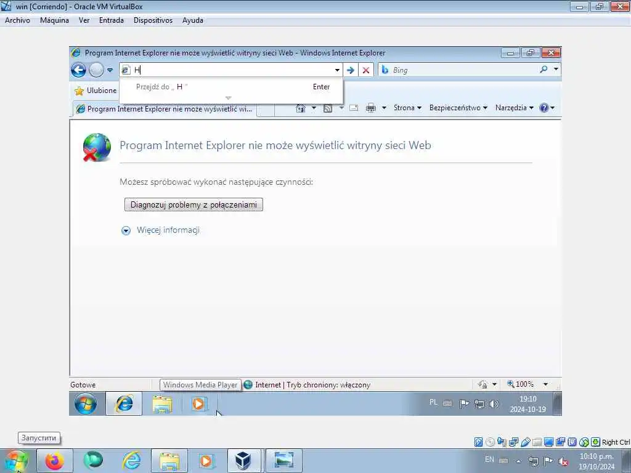The height and width of the screenshot is (473, 631).
Task: Select the "Program Internet Explorer nie może wyświetlić" tab
Action: (x=165, y=109)
